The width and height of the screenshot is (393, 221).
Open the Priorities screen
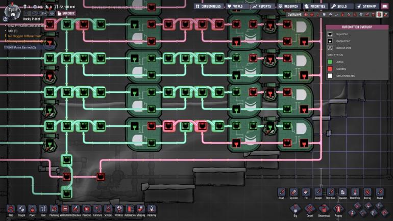point(315,6)
